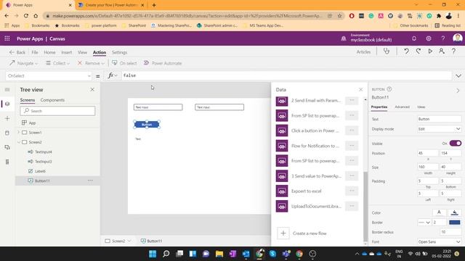The image size is (465, 261).
Task: Open the Data cylinder icon in left rail
Action: pos(7,133)
